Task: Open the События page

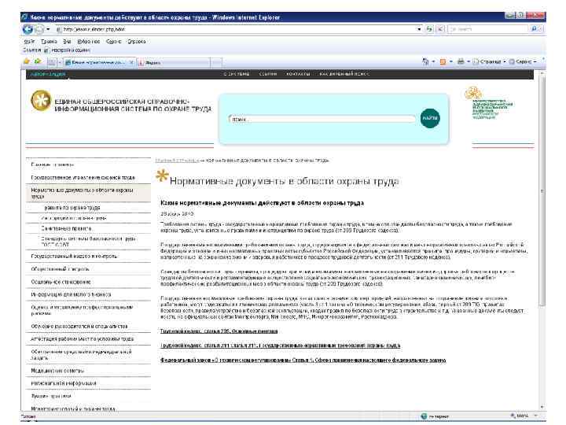Action: (268, 74)
